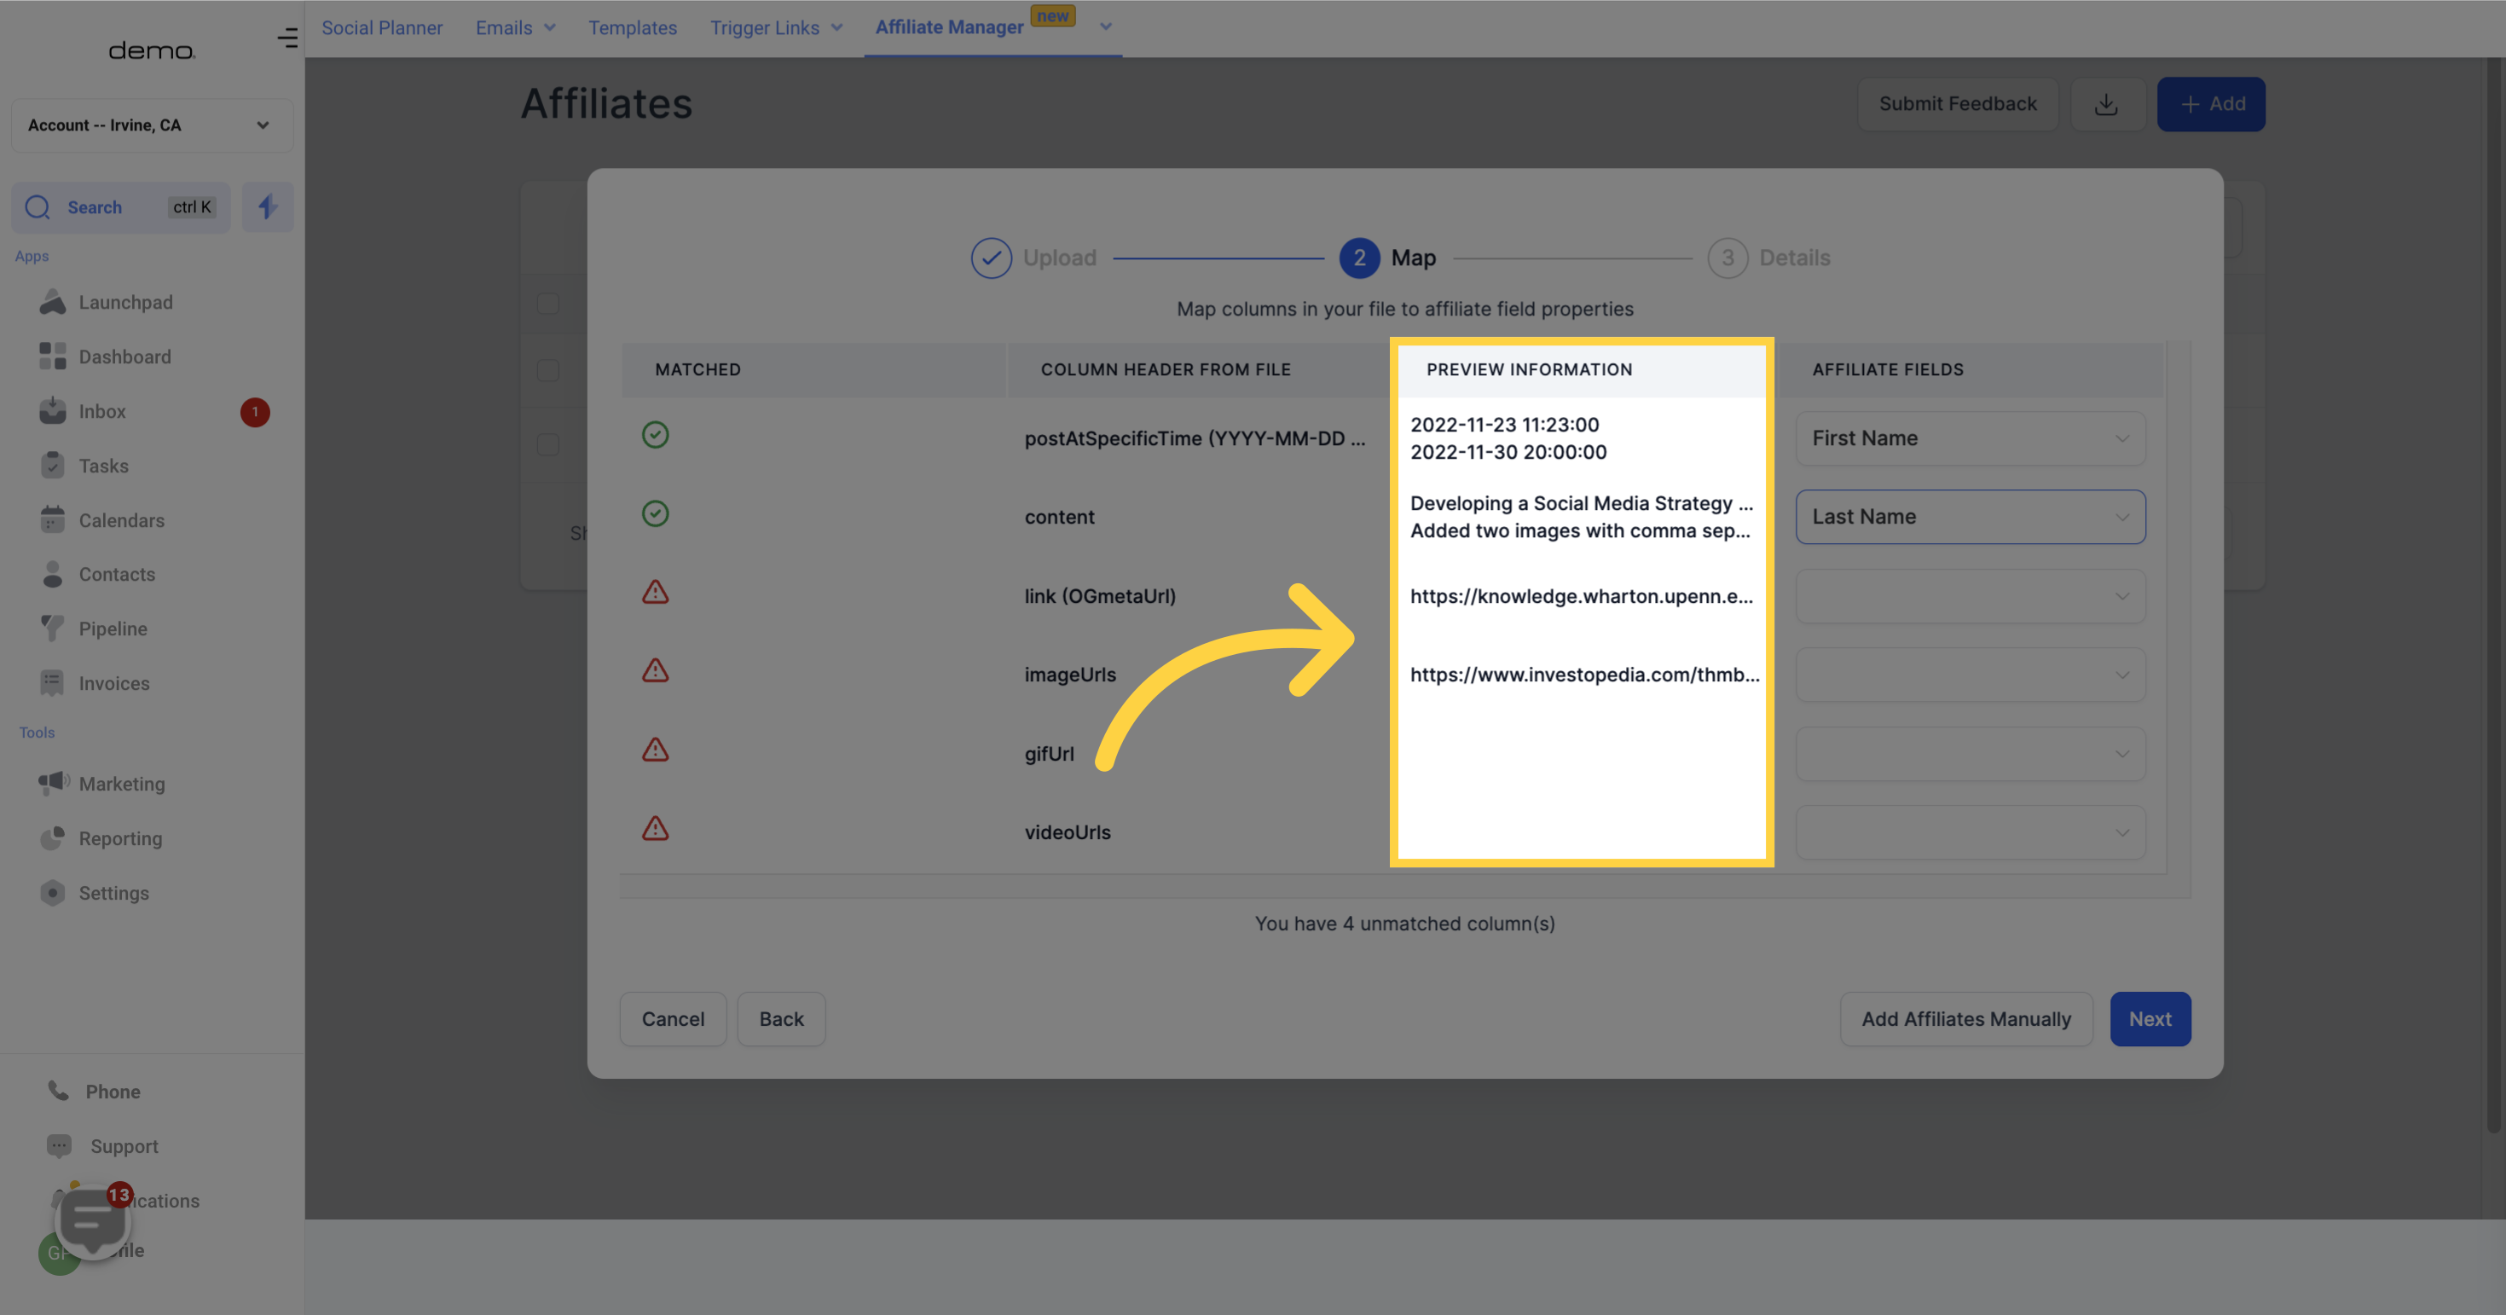The image size is (2506, 1315).
Task: Open the affiliate field dropdown for gifUrl
Action: (x=1970, y=754)
